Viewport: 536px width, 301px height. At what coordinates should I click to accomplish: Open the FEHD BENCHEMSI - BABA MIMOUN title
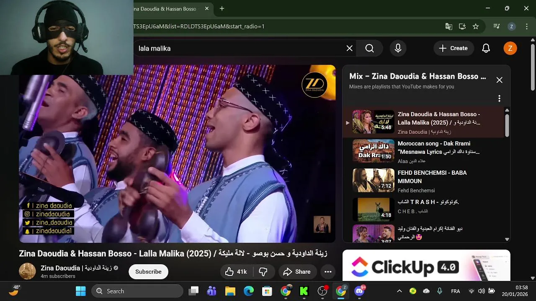[432, 177]
